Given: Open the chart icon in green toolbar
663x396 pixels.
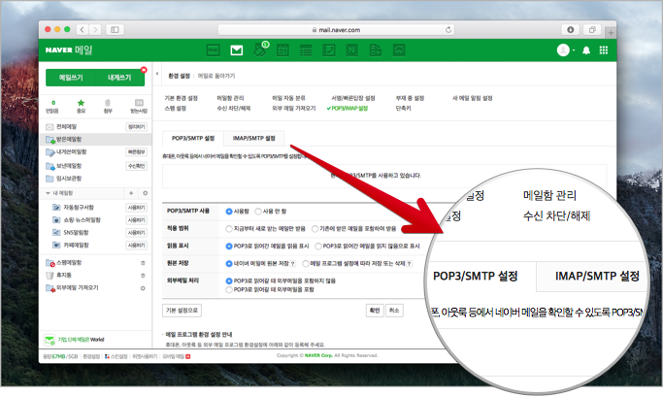Looking at the screenshot, I should pos(399,50).
